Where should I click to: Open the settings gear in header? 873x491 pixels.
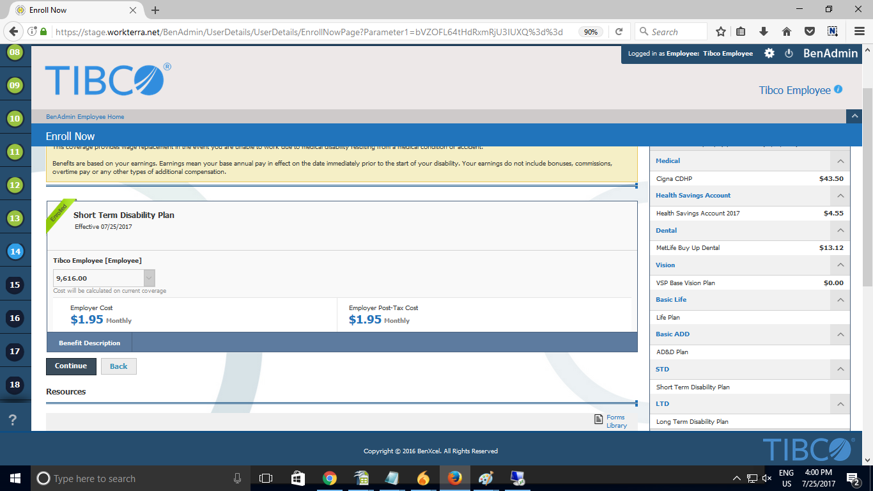pos(769,54)
